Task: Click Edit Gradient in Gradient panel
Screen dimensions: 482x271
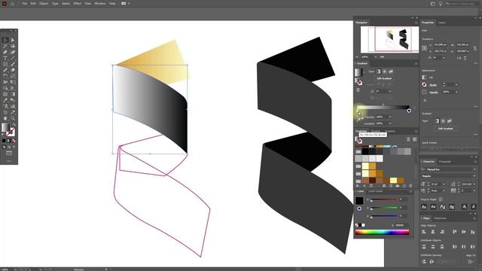Action: (384, 78)
